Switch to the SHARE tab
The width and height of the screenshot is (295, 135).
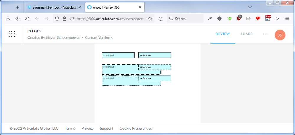tap(247, 34)
